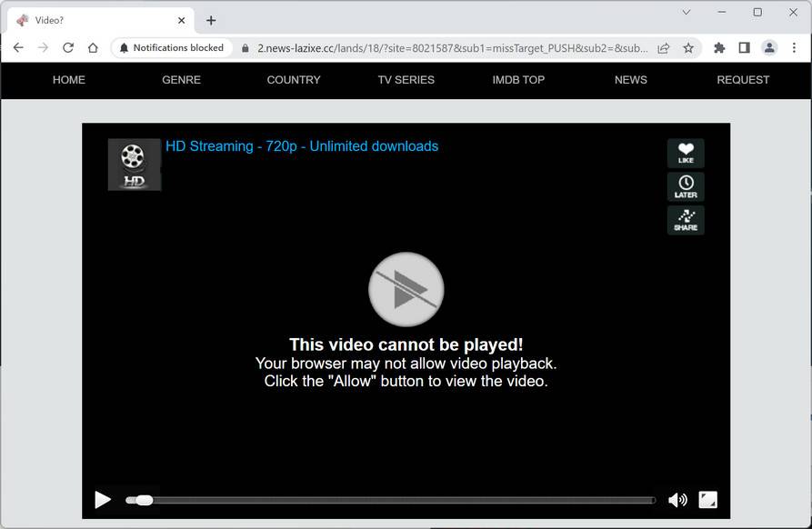Open the TV SERIES section

click(406, 80)
